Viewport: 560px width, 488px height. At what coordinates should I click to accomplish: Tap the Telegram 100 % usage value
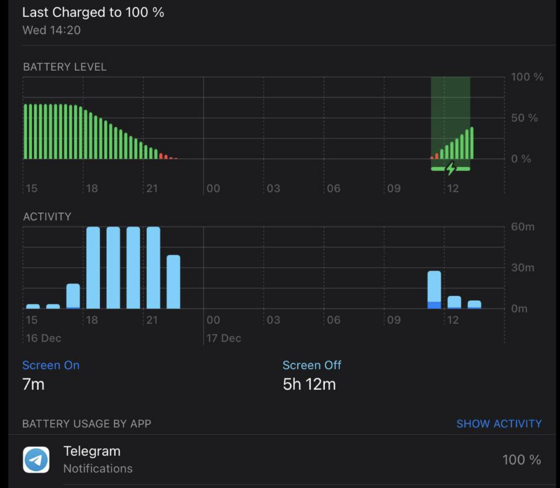[x=521, y=460]
